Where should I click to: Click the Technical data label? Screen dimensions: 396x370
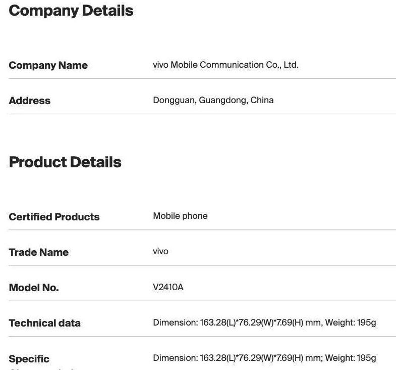(44, 323)
